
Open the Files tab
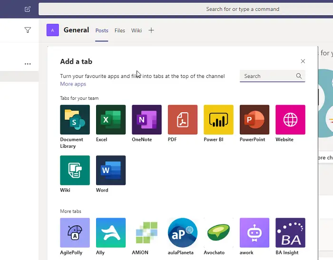click(x=120, y=30)
